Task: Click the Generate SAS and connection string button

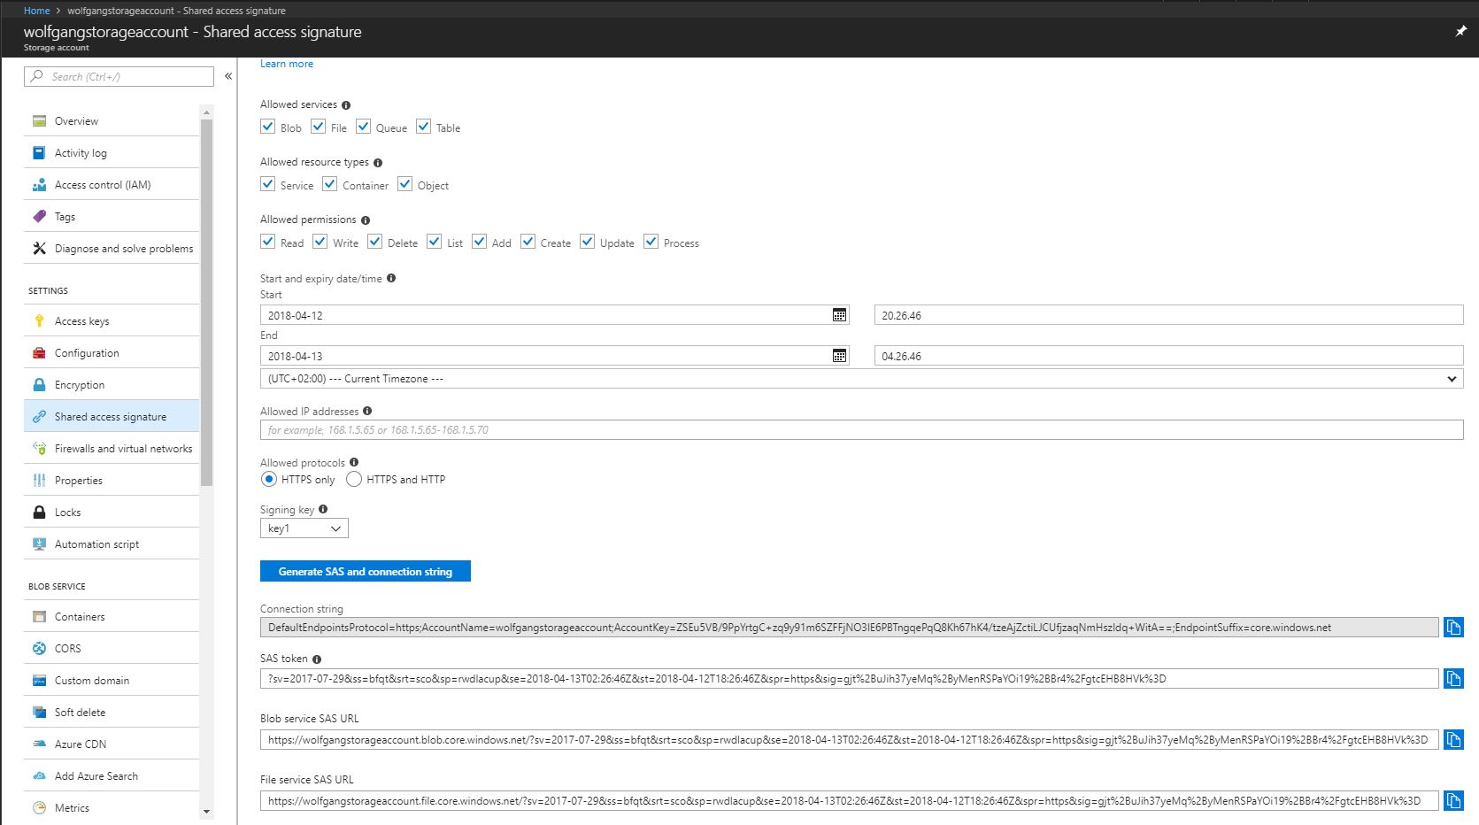Action: (x=364, y=571)
